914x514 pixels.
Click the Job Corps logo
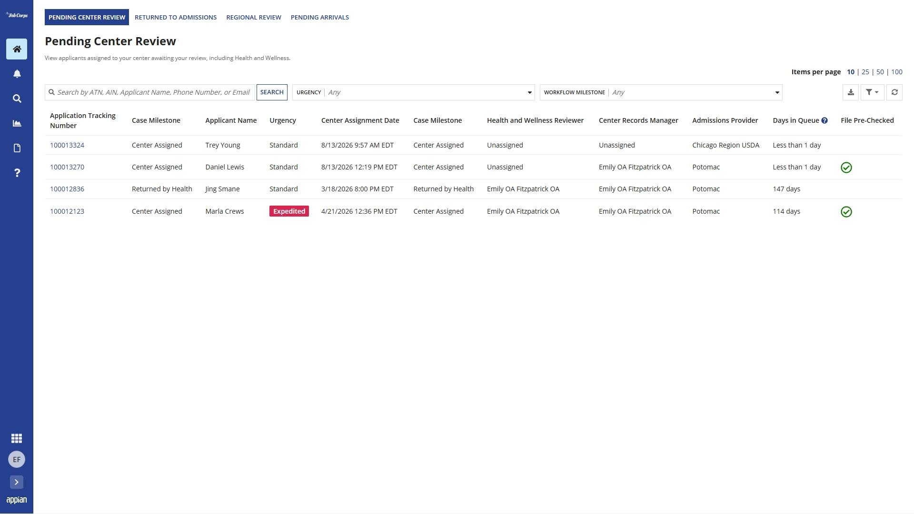pos(17,15)
